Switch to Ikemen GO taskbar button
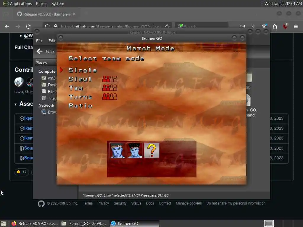The height and width of the screenshot is (227, 303). click(135, 223)
